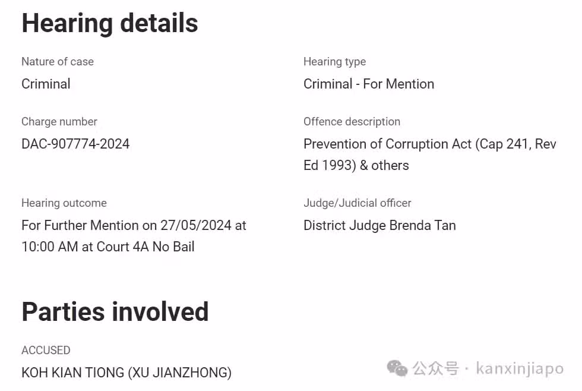
Task: Click the Hearing details heading
Action: click(x=110, y=23)
